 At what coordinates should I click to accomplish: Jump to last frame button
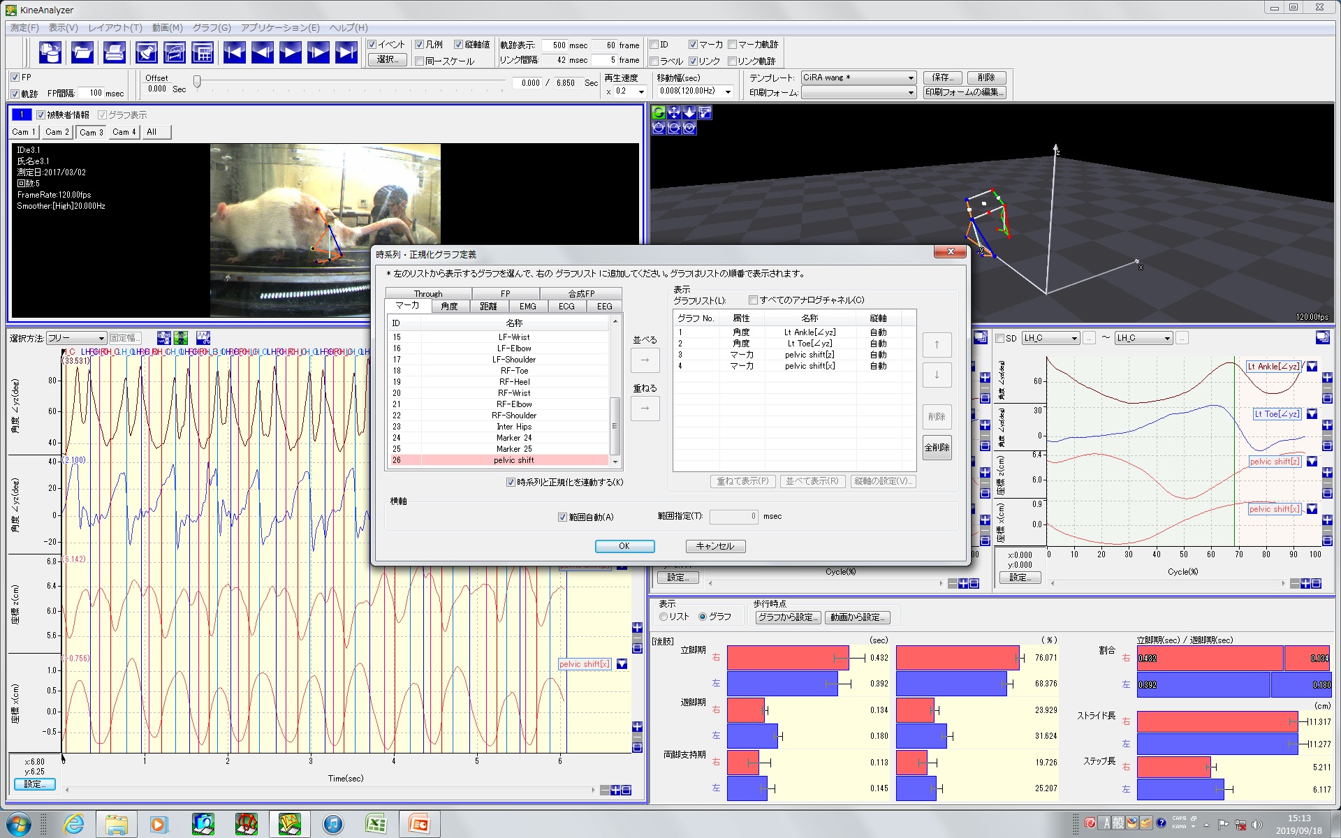tap(346, 52)
